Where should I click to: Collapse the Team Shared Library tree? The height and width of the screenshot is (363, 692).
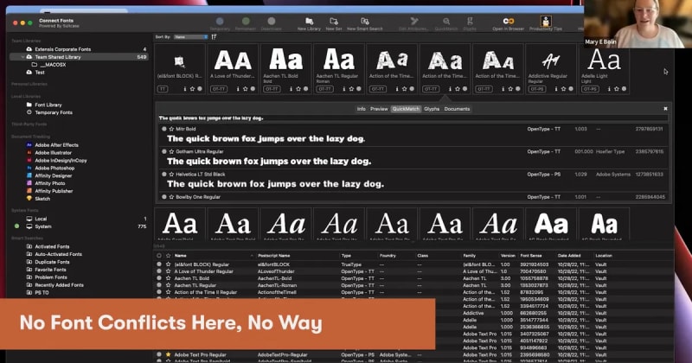click(x=22, y=57)
